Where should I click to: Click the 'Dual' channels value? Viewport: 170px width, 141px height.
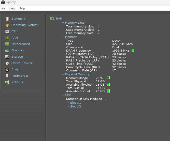tap(116, 47)
